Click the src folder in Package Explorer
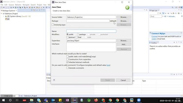This screenshot has height=103, width=183. [x=7, y=19]
